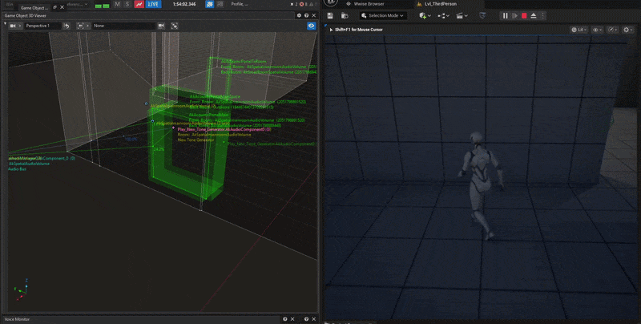The image size is (641, 324).
Task: Collapse the 3D Viewer toolbar triangle
Action: tap(5, 24)
